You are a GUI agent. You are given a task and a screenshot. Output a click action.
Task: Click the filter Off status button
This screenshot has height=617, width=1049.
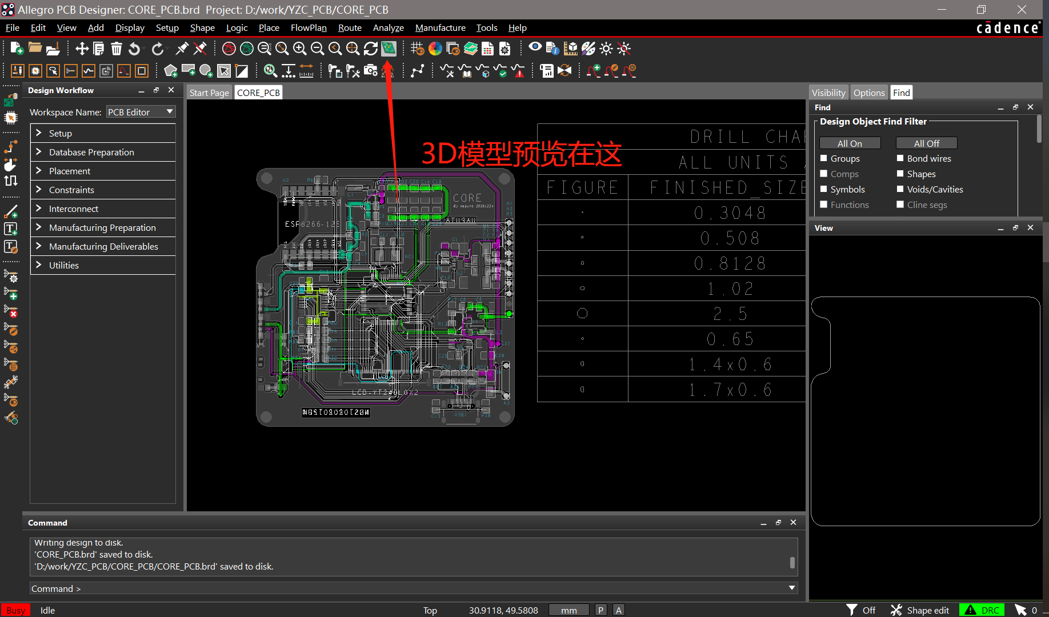(x=861, y=610)
